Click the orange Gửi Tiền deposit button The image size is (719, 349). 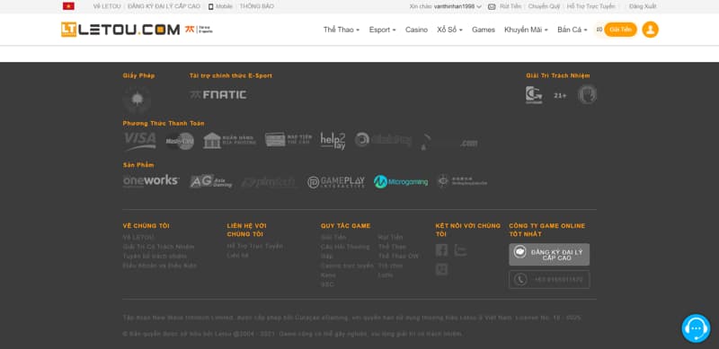tap(620, 30)
